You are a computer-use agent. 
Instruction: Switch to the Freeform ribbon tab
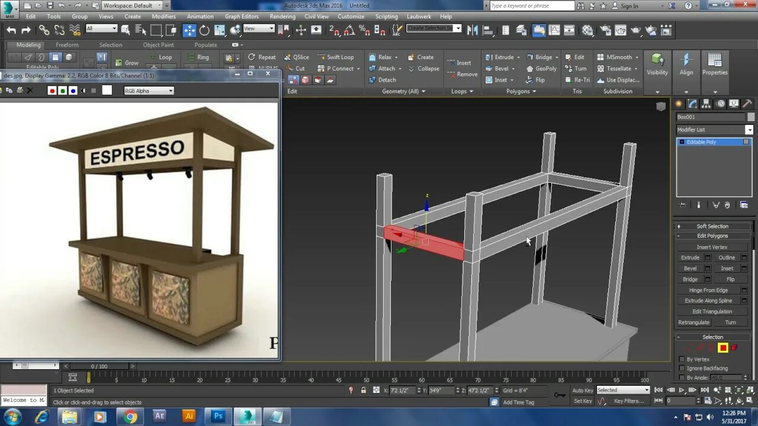(x=67, y=45)
